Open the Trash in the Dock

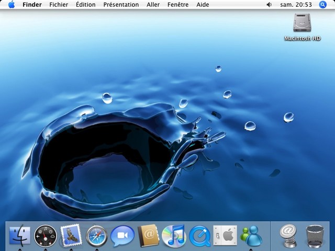[315, 236]
